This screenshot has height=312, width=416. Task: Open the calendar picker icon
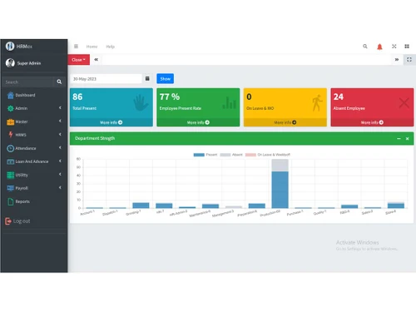147,79
